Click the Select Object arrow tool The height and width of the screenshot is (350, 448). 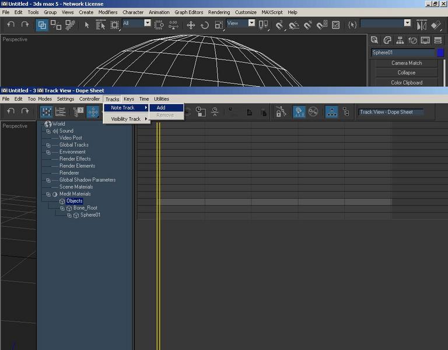(x=87, y=25)
